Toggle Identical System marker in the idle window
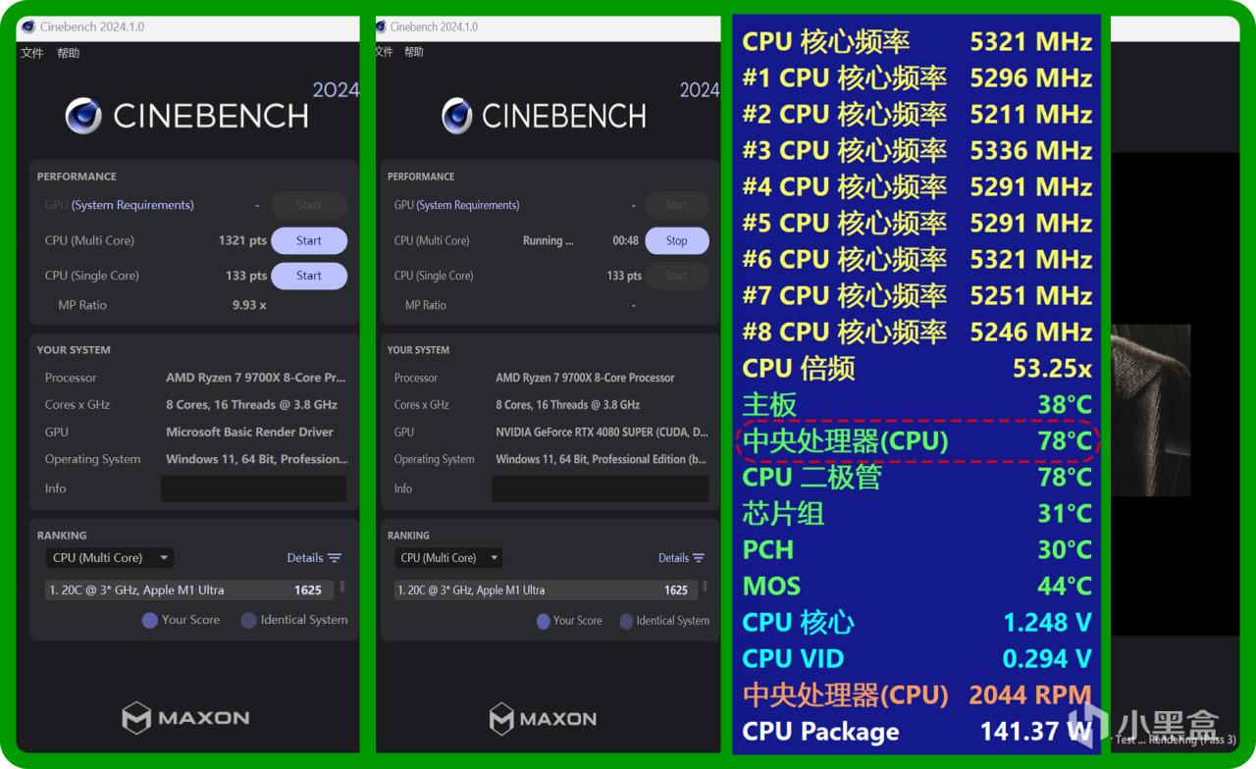The width and height of the screenshot is (1256, 769). (x=294, y=620)
